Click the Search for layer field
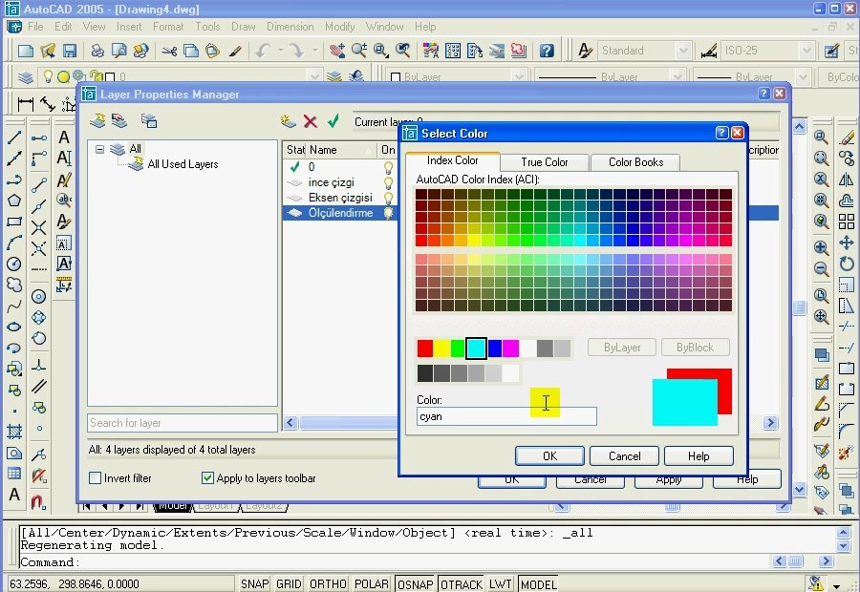The width and height of the screenshot is (860, 592). 183,423
